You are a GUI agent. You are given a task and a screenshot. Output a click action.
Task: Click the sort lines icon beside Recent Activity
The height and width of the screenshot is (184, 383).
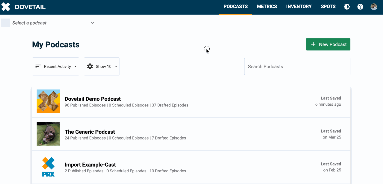[38, 66]
